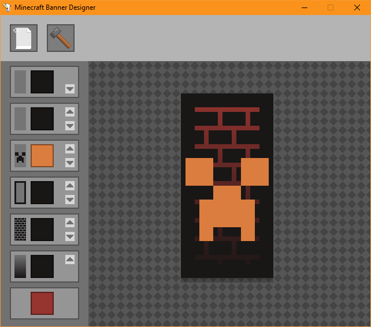Click the banner preview image
371x327 pixels.
tap(227, 186)
